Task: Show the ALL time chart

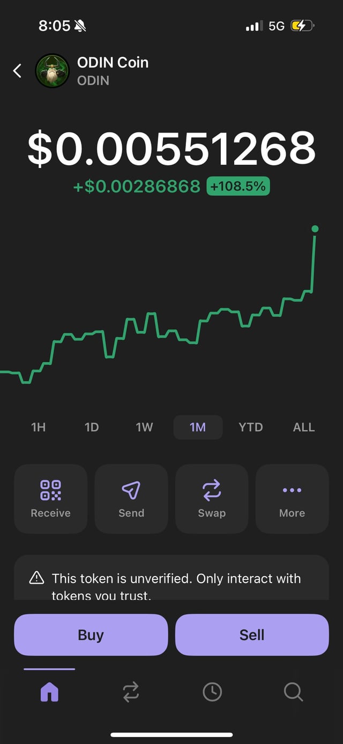Action: coord(304,428)
